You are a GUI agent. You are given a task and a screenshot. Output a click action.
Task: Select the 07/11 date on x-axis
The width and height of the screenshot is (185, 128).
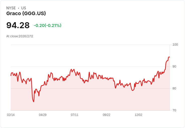coord(75,115)
